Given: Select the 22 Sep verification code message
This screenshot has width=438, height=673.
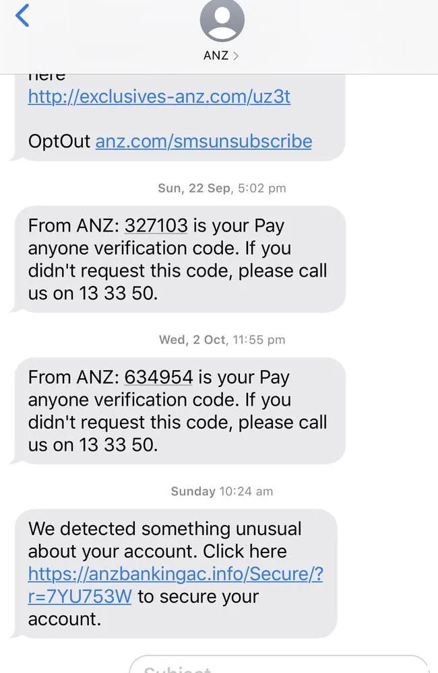Looking at the screenshot, I should pyautogui.click(x=180, y=259).
